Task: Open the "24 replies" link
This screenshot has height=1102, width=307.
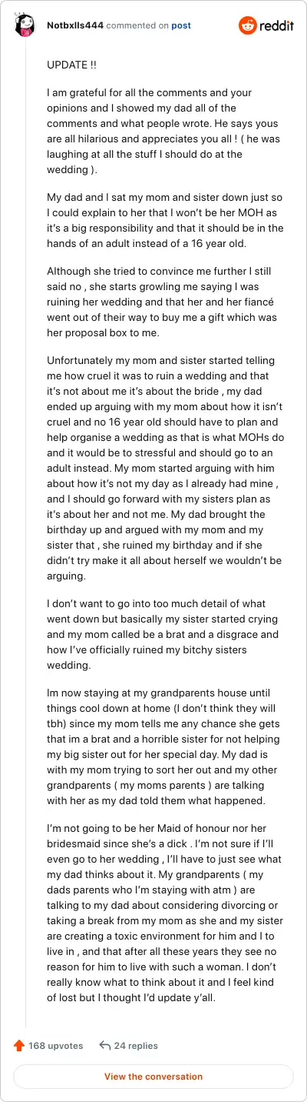Action: coord(136,1046)
